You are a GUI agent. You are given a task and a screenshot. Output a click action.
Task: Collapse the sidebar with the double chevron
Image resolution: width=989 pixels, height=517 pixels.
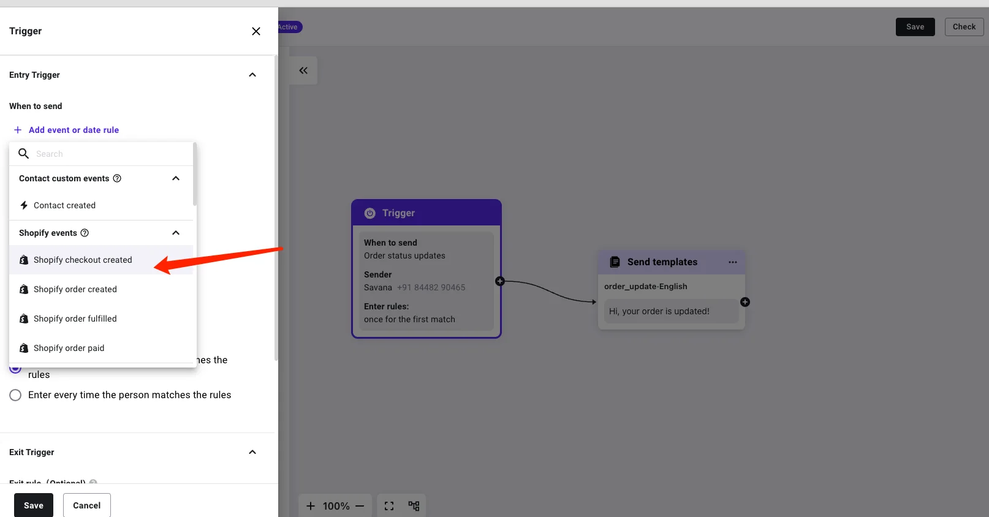(x=303, y=70)
